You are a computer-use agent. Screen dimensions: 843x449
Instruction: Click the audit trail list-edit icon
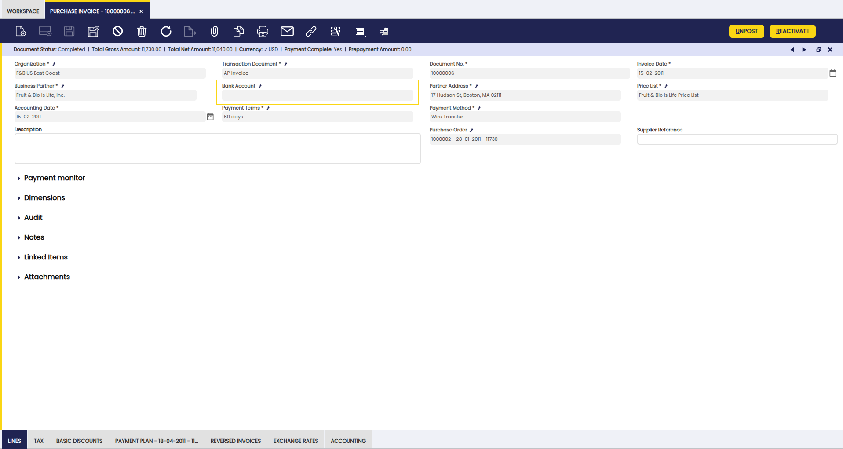click(336, 31)
